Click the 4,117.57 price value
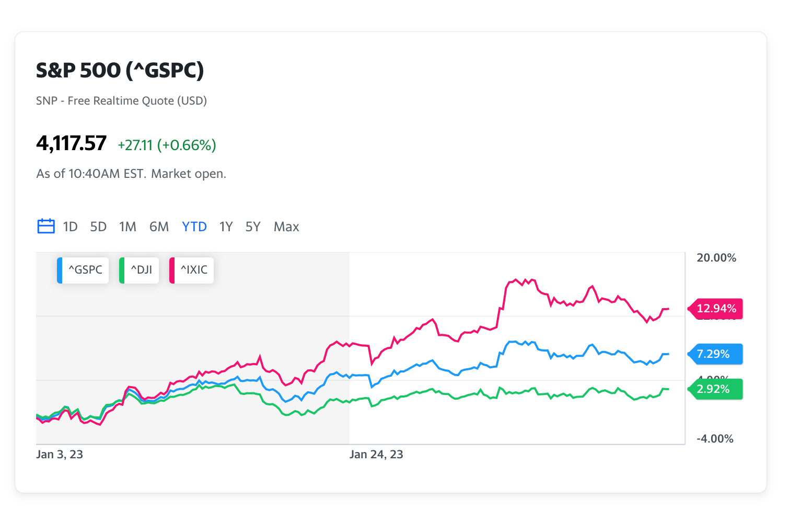Screen dimensions: 789x520 pos(71,143)
